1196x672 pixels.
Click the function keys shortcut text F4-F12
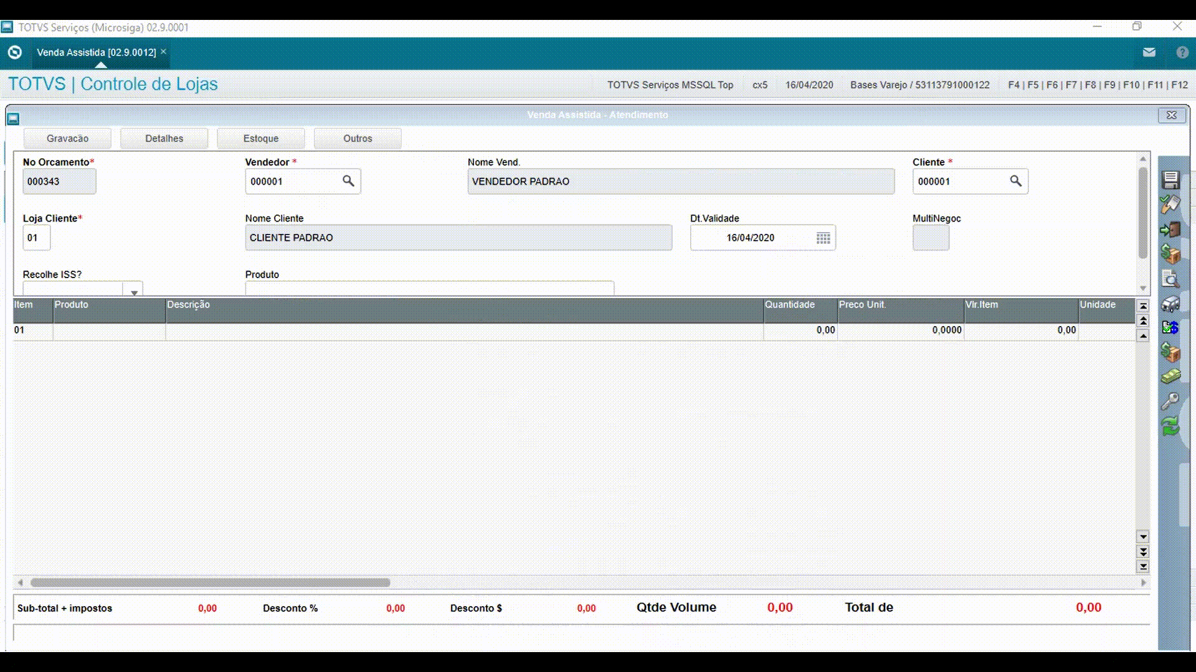(1098, 85)
